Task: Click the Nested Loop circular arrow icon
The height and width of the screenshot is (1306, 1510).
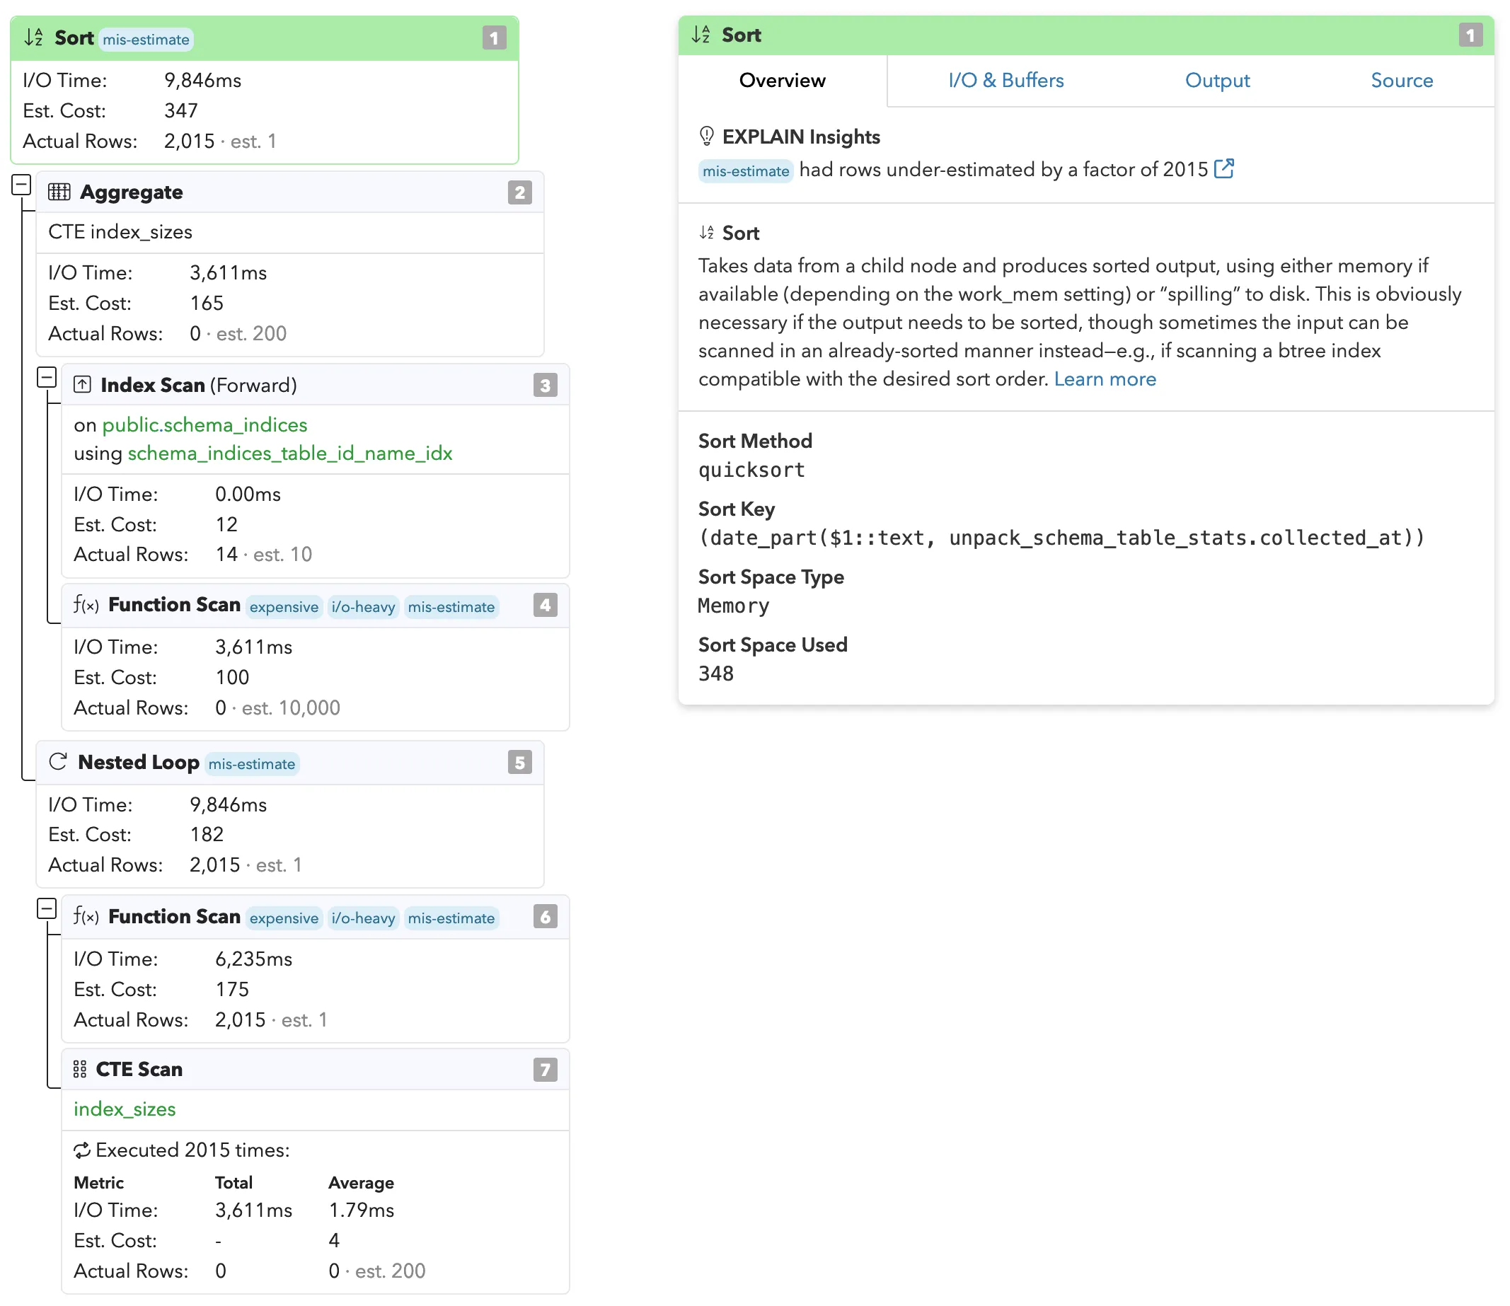Action: coord(57,763)
